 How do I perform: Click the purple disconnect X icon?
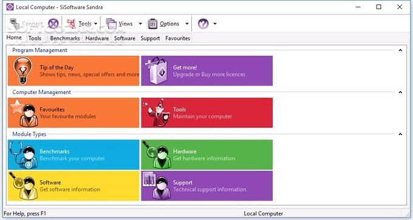53,24
